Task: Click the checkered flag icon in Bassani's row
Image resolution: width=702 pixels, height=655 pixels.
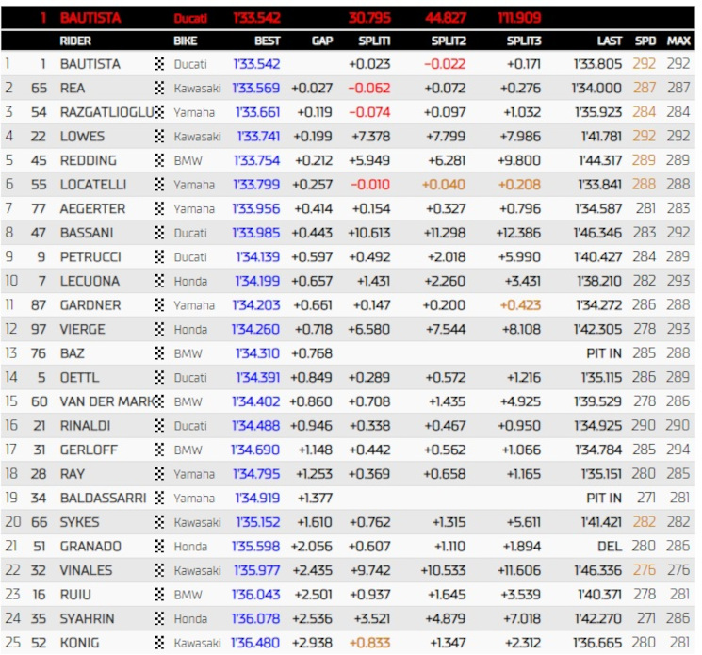Action: click(159, 233)
